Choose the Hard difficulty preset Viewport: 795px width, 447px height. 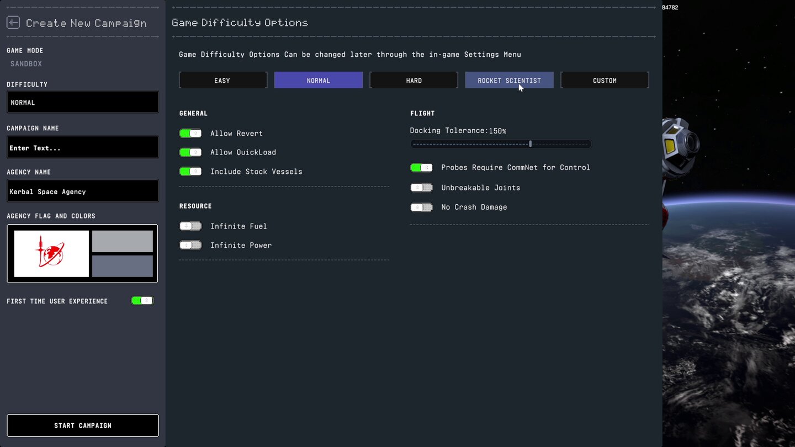pos(414,81)
